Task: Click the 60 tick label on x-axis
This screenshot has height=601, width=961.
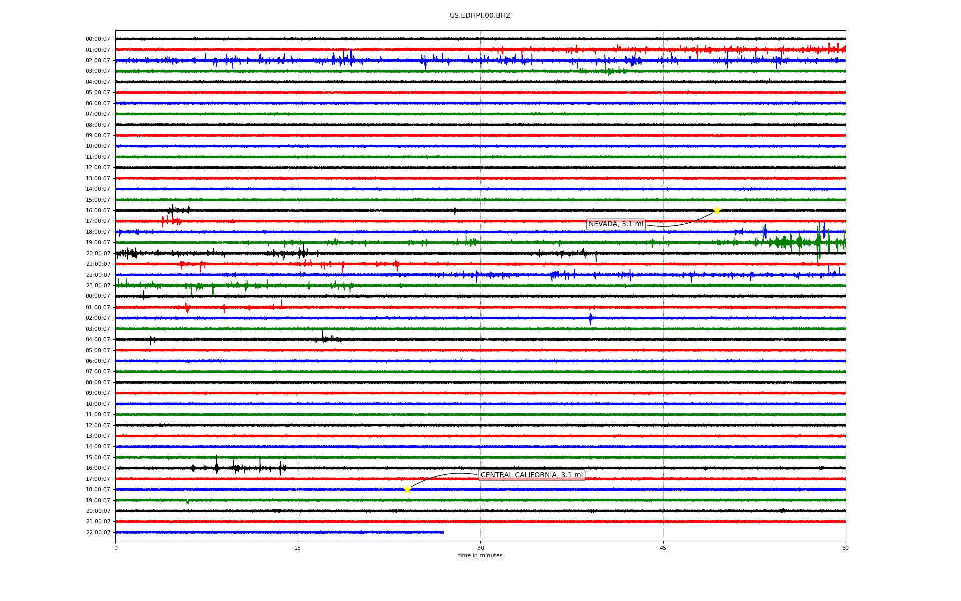Action: [845, 548]
